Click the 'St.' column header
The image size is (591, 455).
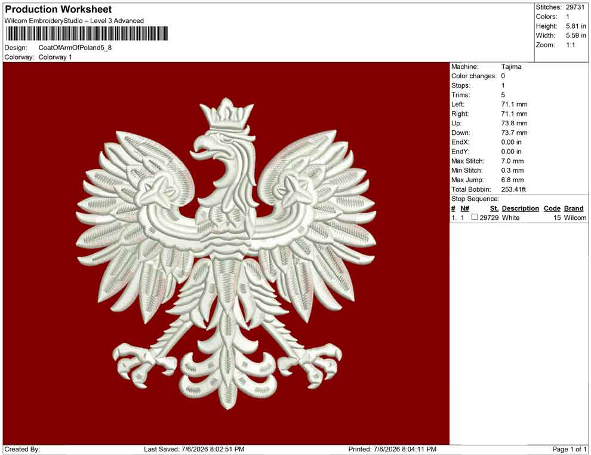(x=494, y=208)
